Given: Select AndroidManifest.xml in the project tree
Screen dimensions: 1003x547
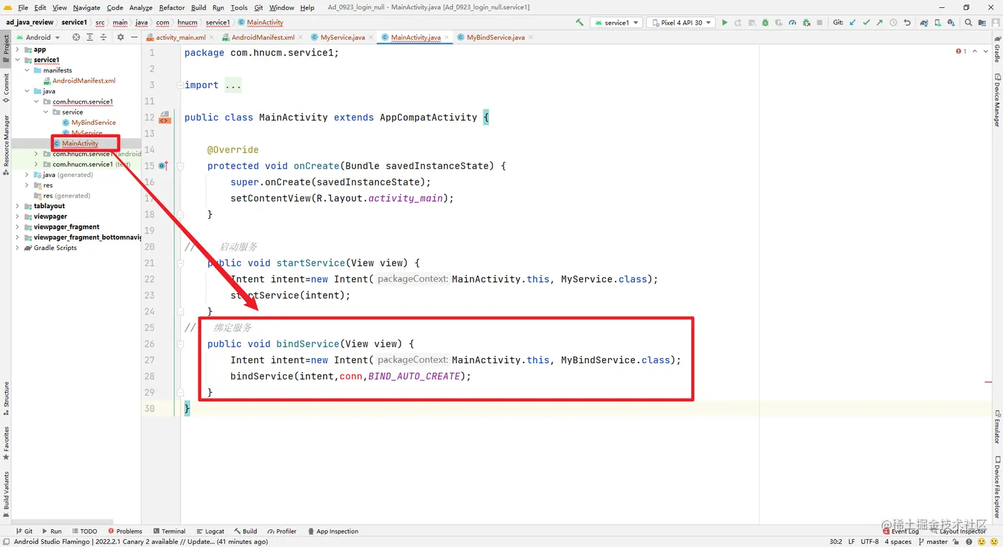Looking at the screenshot, I should pyautogui.click(x=84, y=81).
